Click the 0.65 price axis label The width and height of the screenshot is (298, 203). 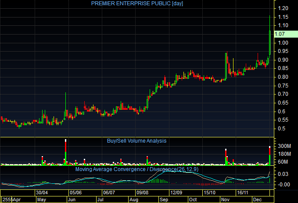click(x=283, y=103)
